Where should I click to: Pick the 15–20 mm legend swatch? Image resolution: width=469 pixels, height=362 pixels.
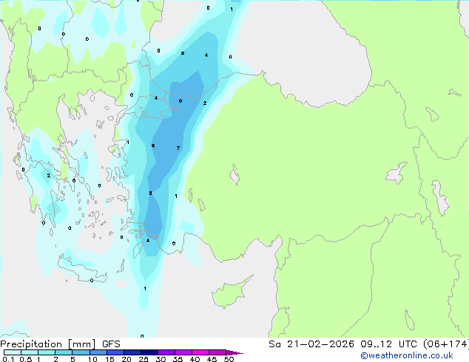[x=115, y=352]
